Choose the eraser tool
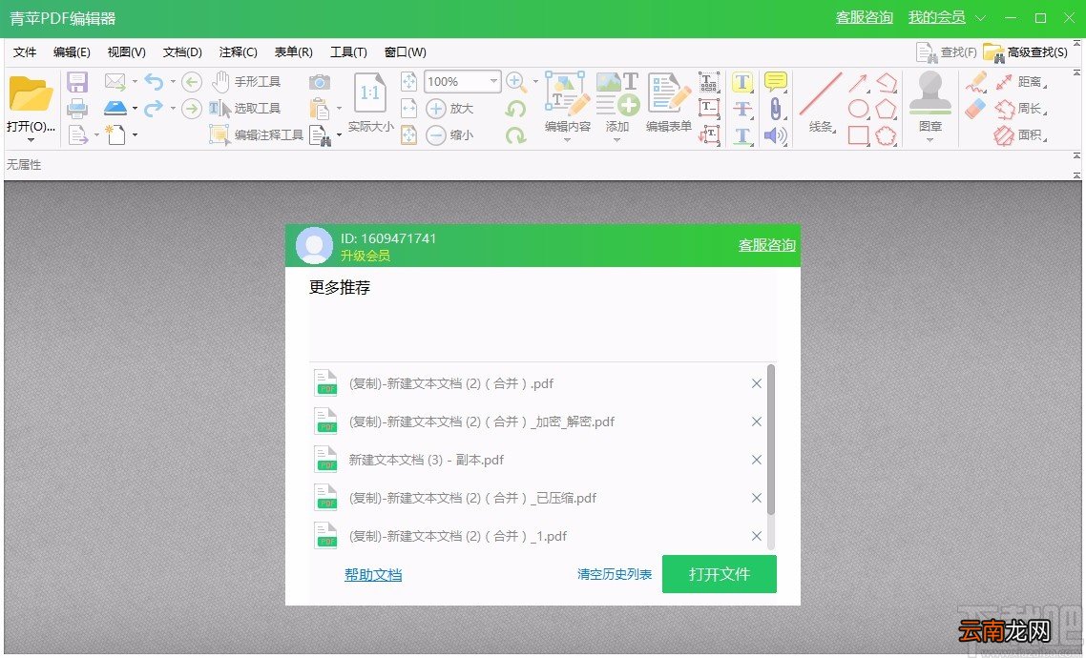The image size is (1086, 658). point(975,109)
